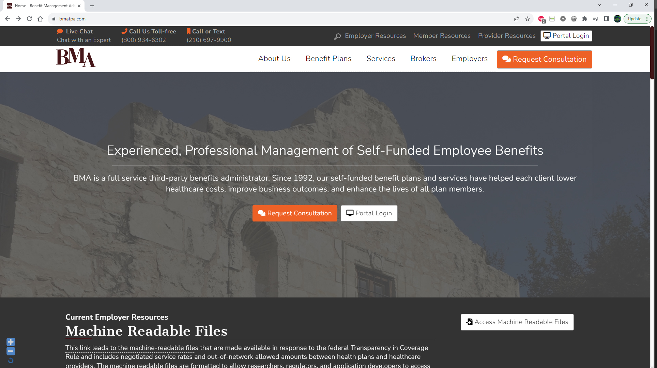This screenshot has width=657, height=368.
Task: View site info via the padlock icon
Action: click(54, 19)
